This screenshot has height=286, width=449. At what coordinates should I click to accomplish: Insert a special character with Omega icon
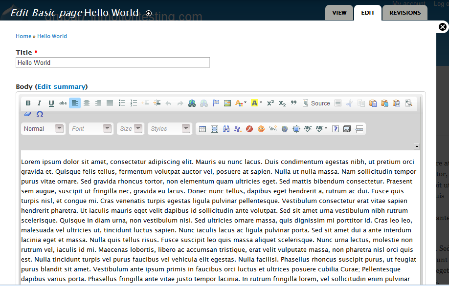tap(40, 114)
